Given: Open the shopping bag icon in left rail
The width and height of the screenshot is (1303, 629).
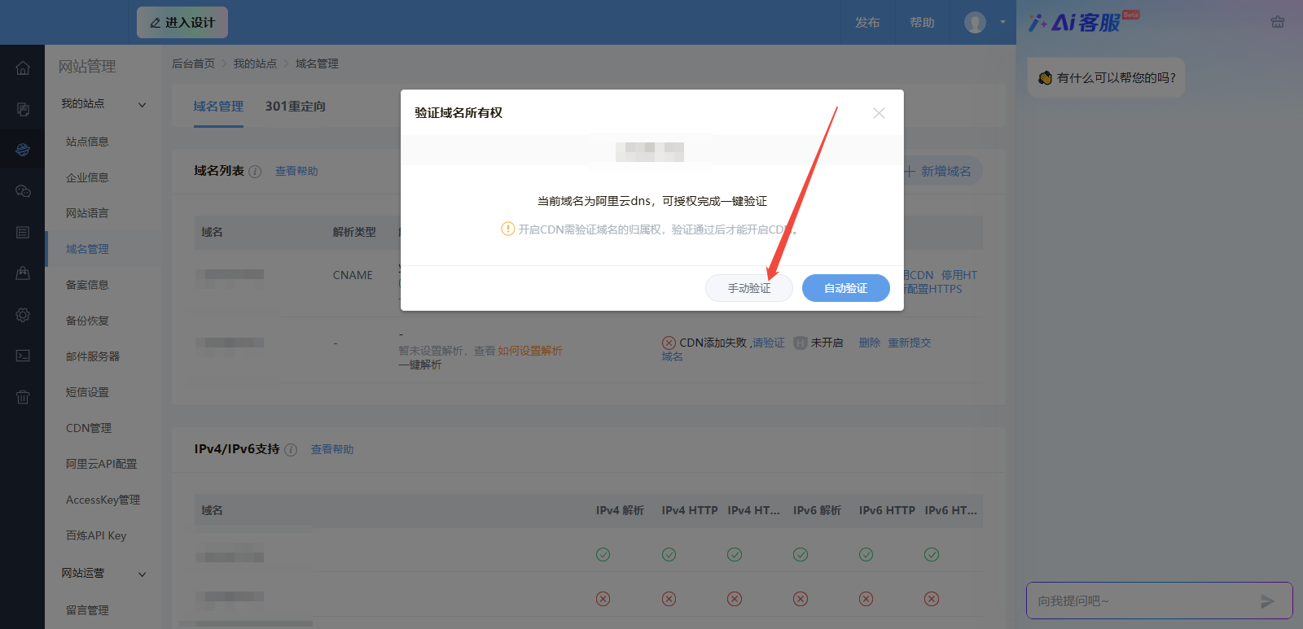Looking at the screenshot, I should click(x=23, y=273).
